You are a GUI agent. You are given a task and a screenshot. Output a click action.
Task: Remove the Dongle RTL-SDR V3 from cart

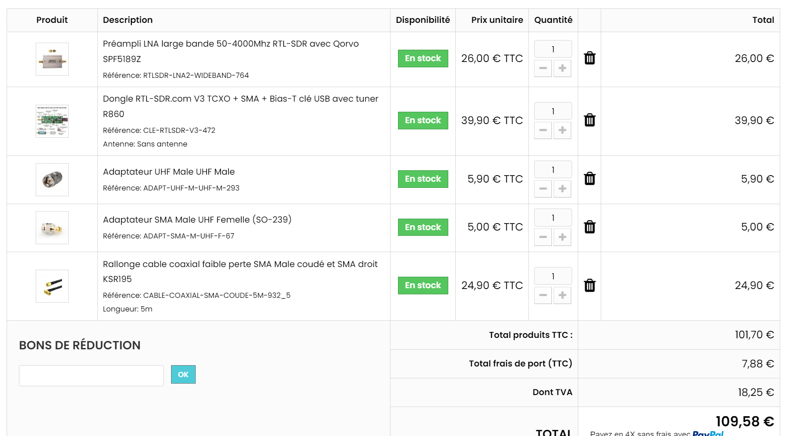pos(589,120)
